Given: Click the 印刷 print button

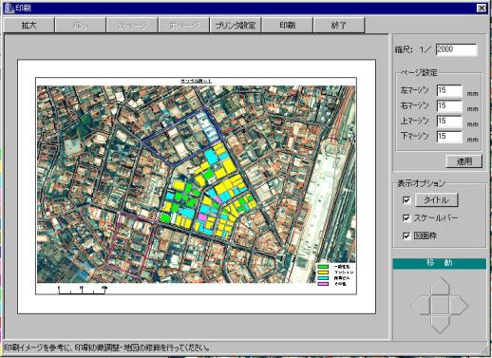Looking at the screenshot, I should (287, 26).
